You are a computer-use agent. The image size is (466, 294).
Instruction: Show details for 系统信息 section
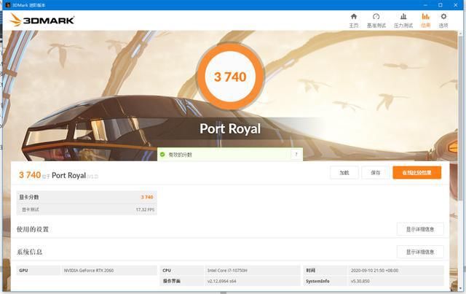419,252
